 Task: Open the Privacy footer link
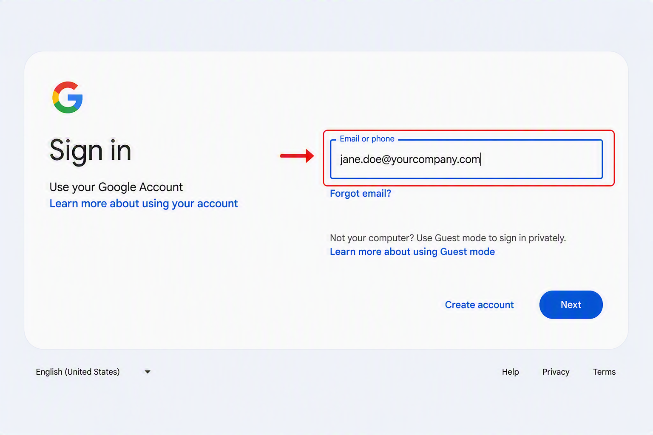click(x=556, y=372)
